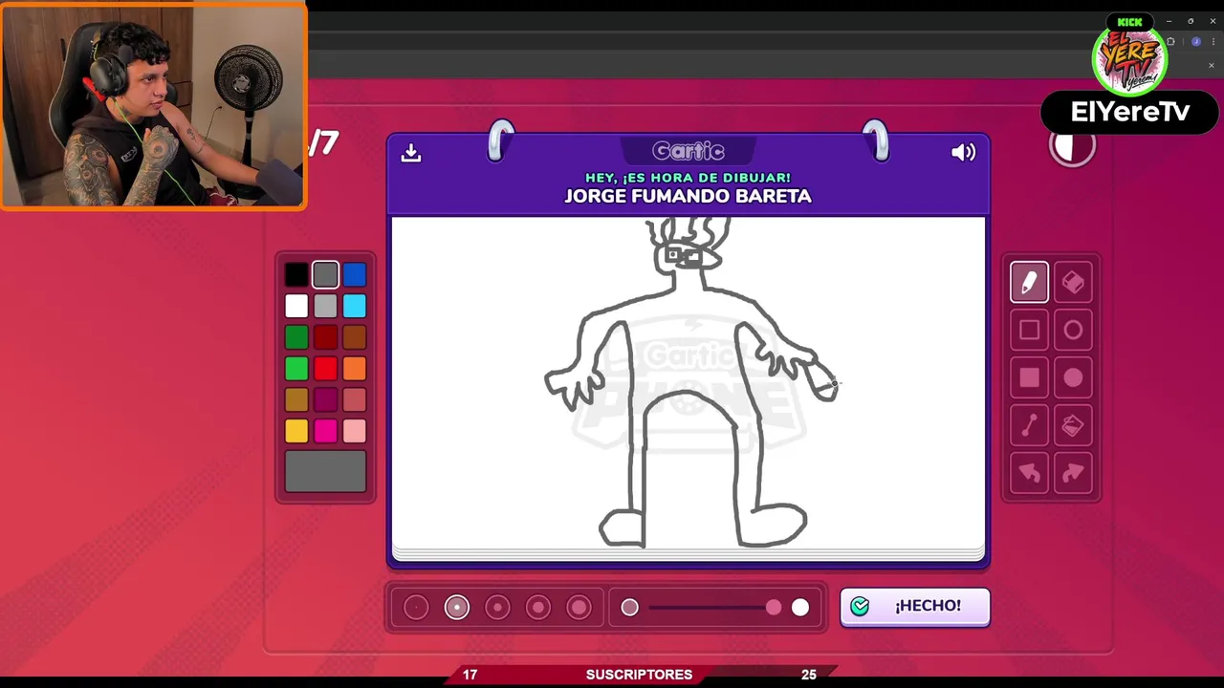Pick the maroon color swatch
Screen dimensions: 1224x688
[x=325, y=400]
